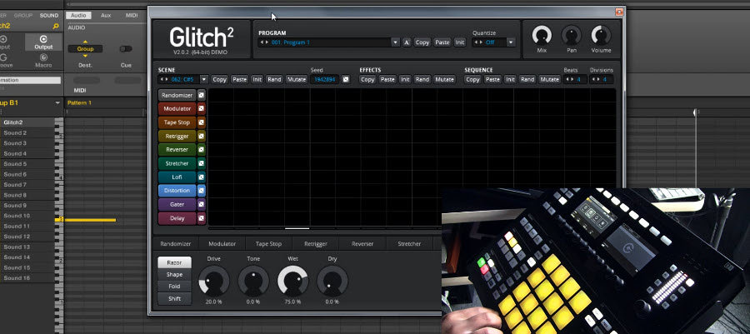
Task: Select the Shift distortion mode
Action: tap(174, 299)
